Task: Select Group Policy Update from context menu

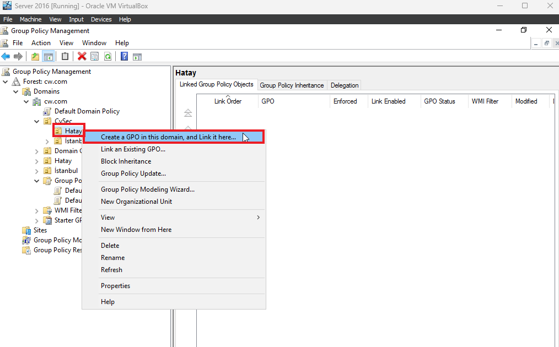Action: coord(174,173)
